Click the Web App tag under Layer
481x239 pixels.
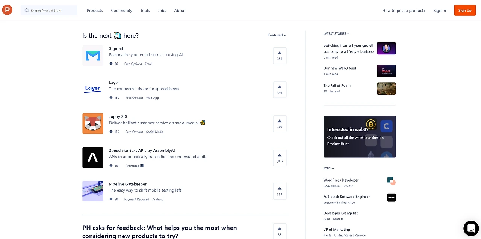click(153, 98)
